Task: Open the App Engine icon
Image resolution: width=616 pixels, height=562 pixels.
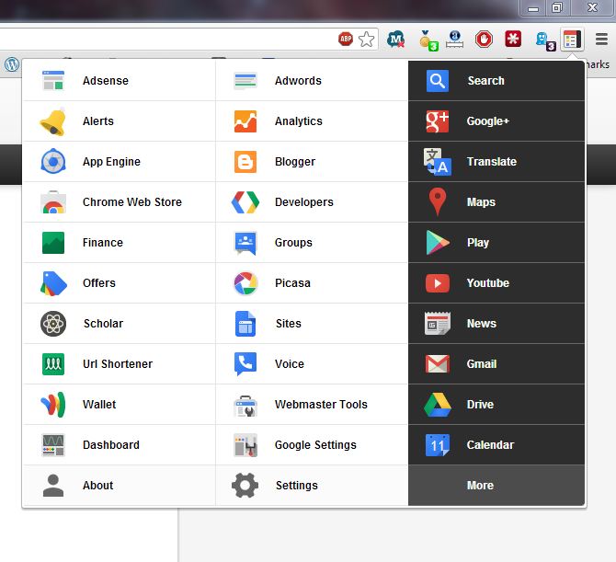Action: click(x=53, y=162)
